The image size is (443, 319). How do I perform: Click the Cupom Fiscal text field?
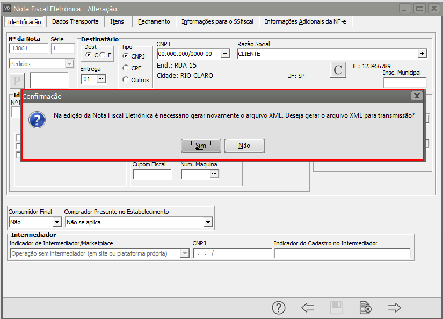click(x=152, y=174)
